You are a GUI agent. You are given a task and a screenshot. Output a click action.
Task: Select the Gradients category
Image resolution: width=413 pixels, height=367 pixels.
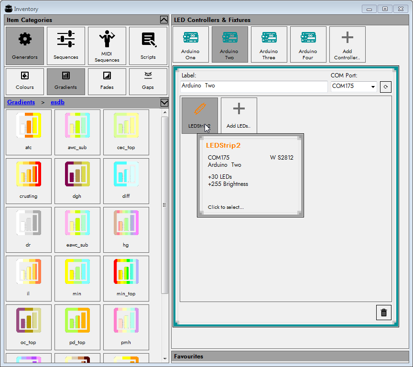(x=66, y=82)
